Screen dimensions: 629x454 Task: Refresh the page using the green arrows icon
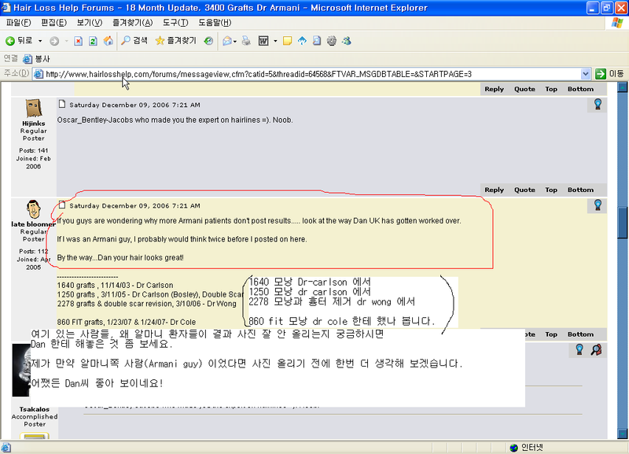pyautogui.click(x=93, y=41)
